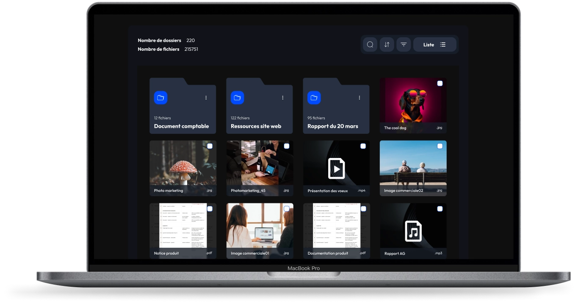Tick the Rapport AG file checkbox
578x302 pixels.
(440, 209)
